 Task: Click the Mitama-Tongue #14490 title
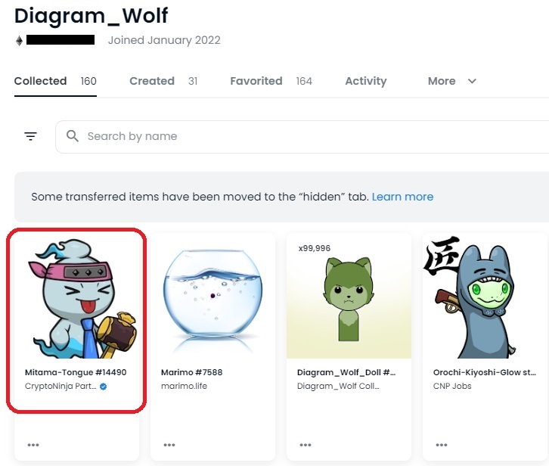[76, 372]
